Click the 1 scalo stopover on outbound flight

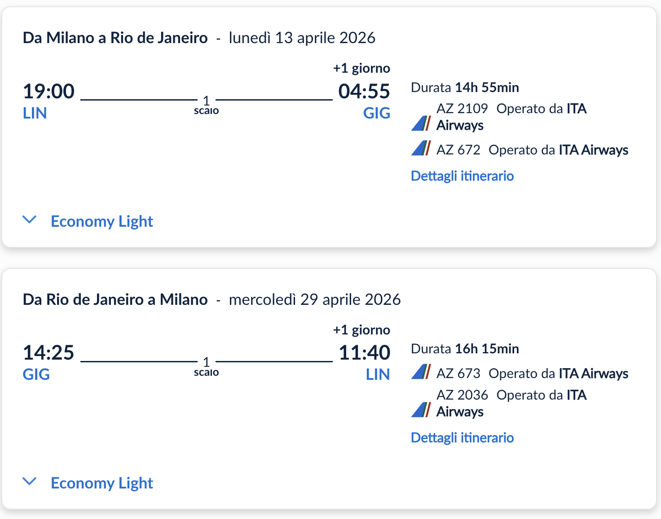[207, 104]
